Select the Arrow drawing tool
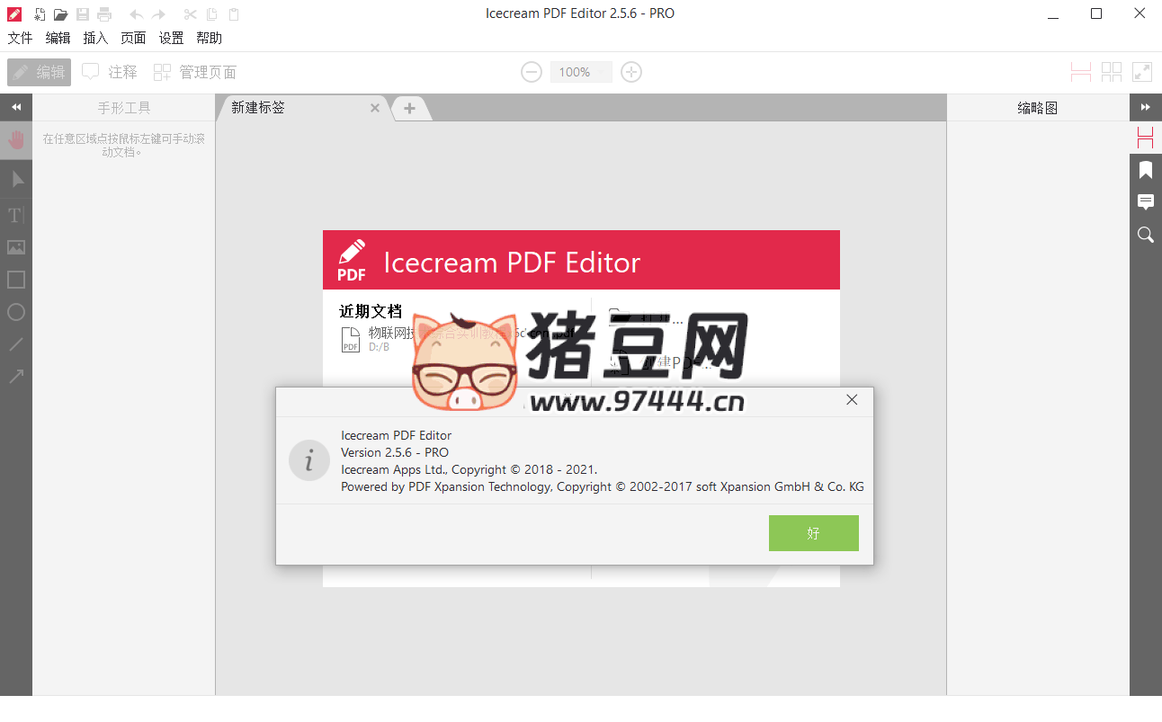The height and width of the screenshot is (722, 1162). (15, 376)
